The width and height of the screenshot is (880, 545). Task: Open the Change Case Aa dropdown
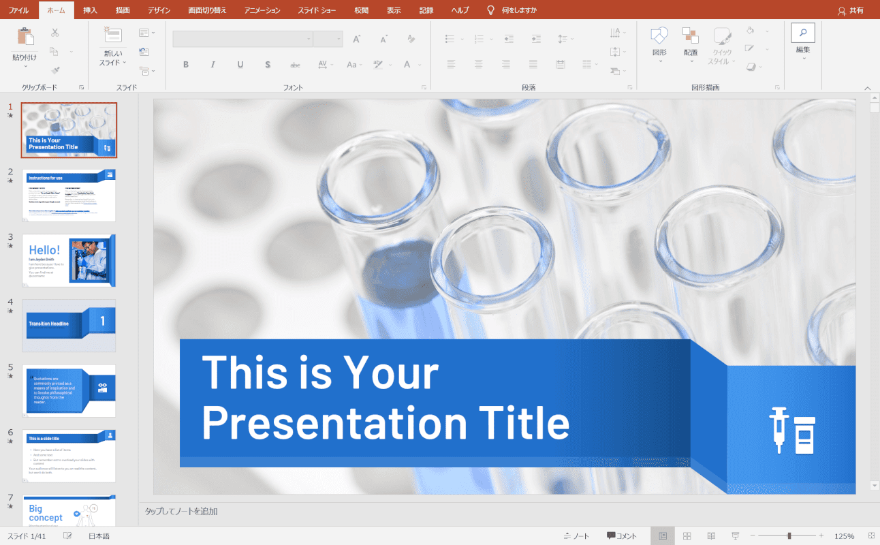(355, 65)
